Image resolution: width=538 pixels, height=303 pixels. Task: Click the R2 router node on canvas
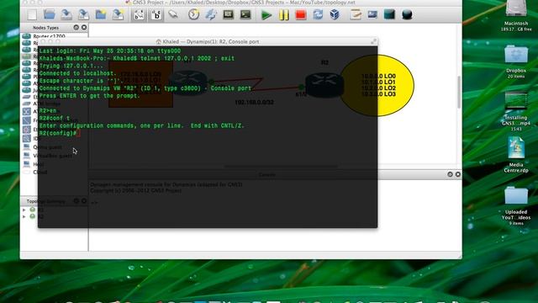(324, 85)
